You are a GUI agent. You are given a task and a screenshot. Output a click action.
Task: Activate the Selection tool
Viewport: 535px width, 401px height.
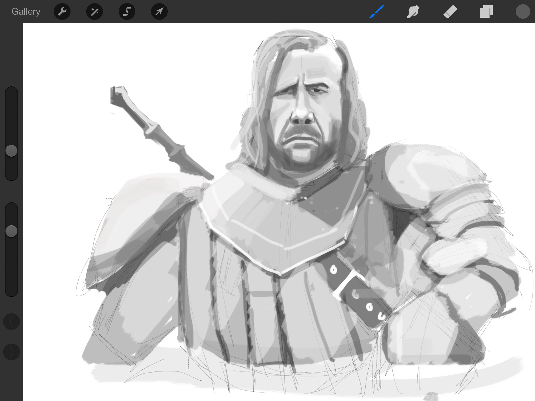point(127,11)
